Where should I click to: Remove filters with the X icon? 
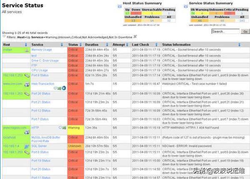135,37
